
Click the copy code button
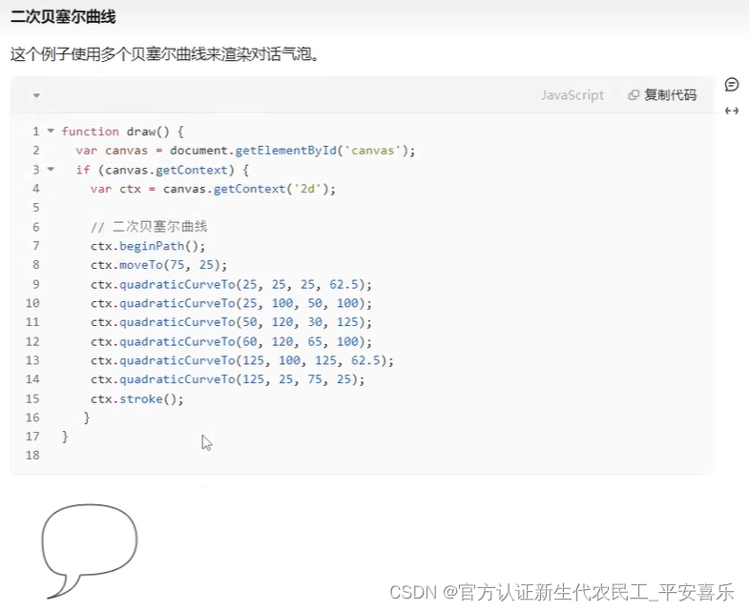pyautogui.click(x=662, y=95)
